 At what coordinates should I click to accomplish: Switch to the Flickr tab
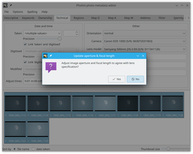[x=162, y=18]
